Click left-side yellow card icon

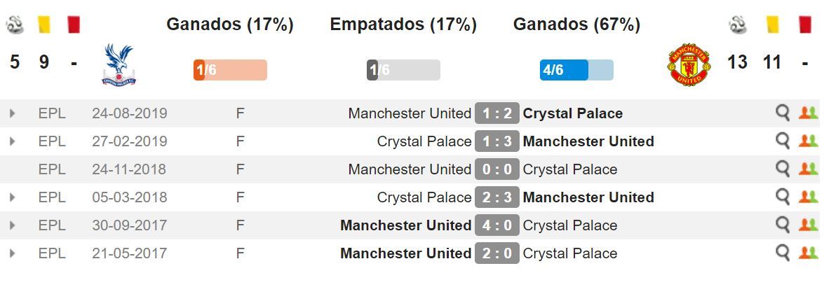click(44, 24)
